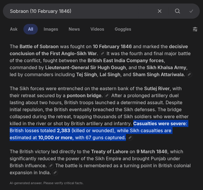Open citation link after 'Sham Singh Attariwala'
The width and height of the screenshot is (203, 190).
189,74
